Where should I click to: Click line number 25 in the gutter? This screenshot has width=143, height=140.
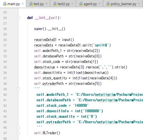pos(5,12)
